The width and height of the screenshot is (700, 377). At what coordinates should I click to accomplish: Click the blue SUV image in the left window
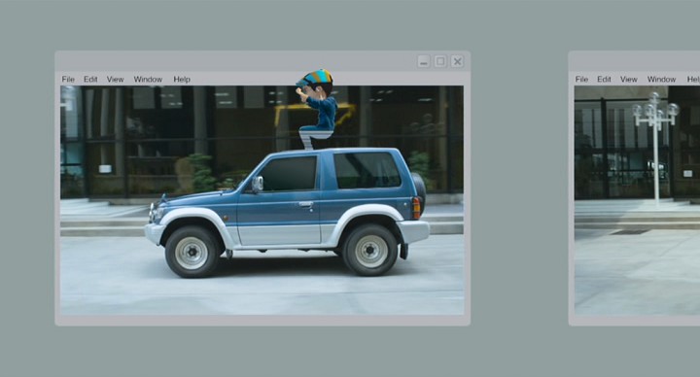pos(287,212)
